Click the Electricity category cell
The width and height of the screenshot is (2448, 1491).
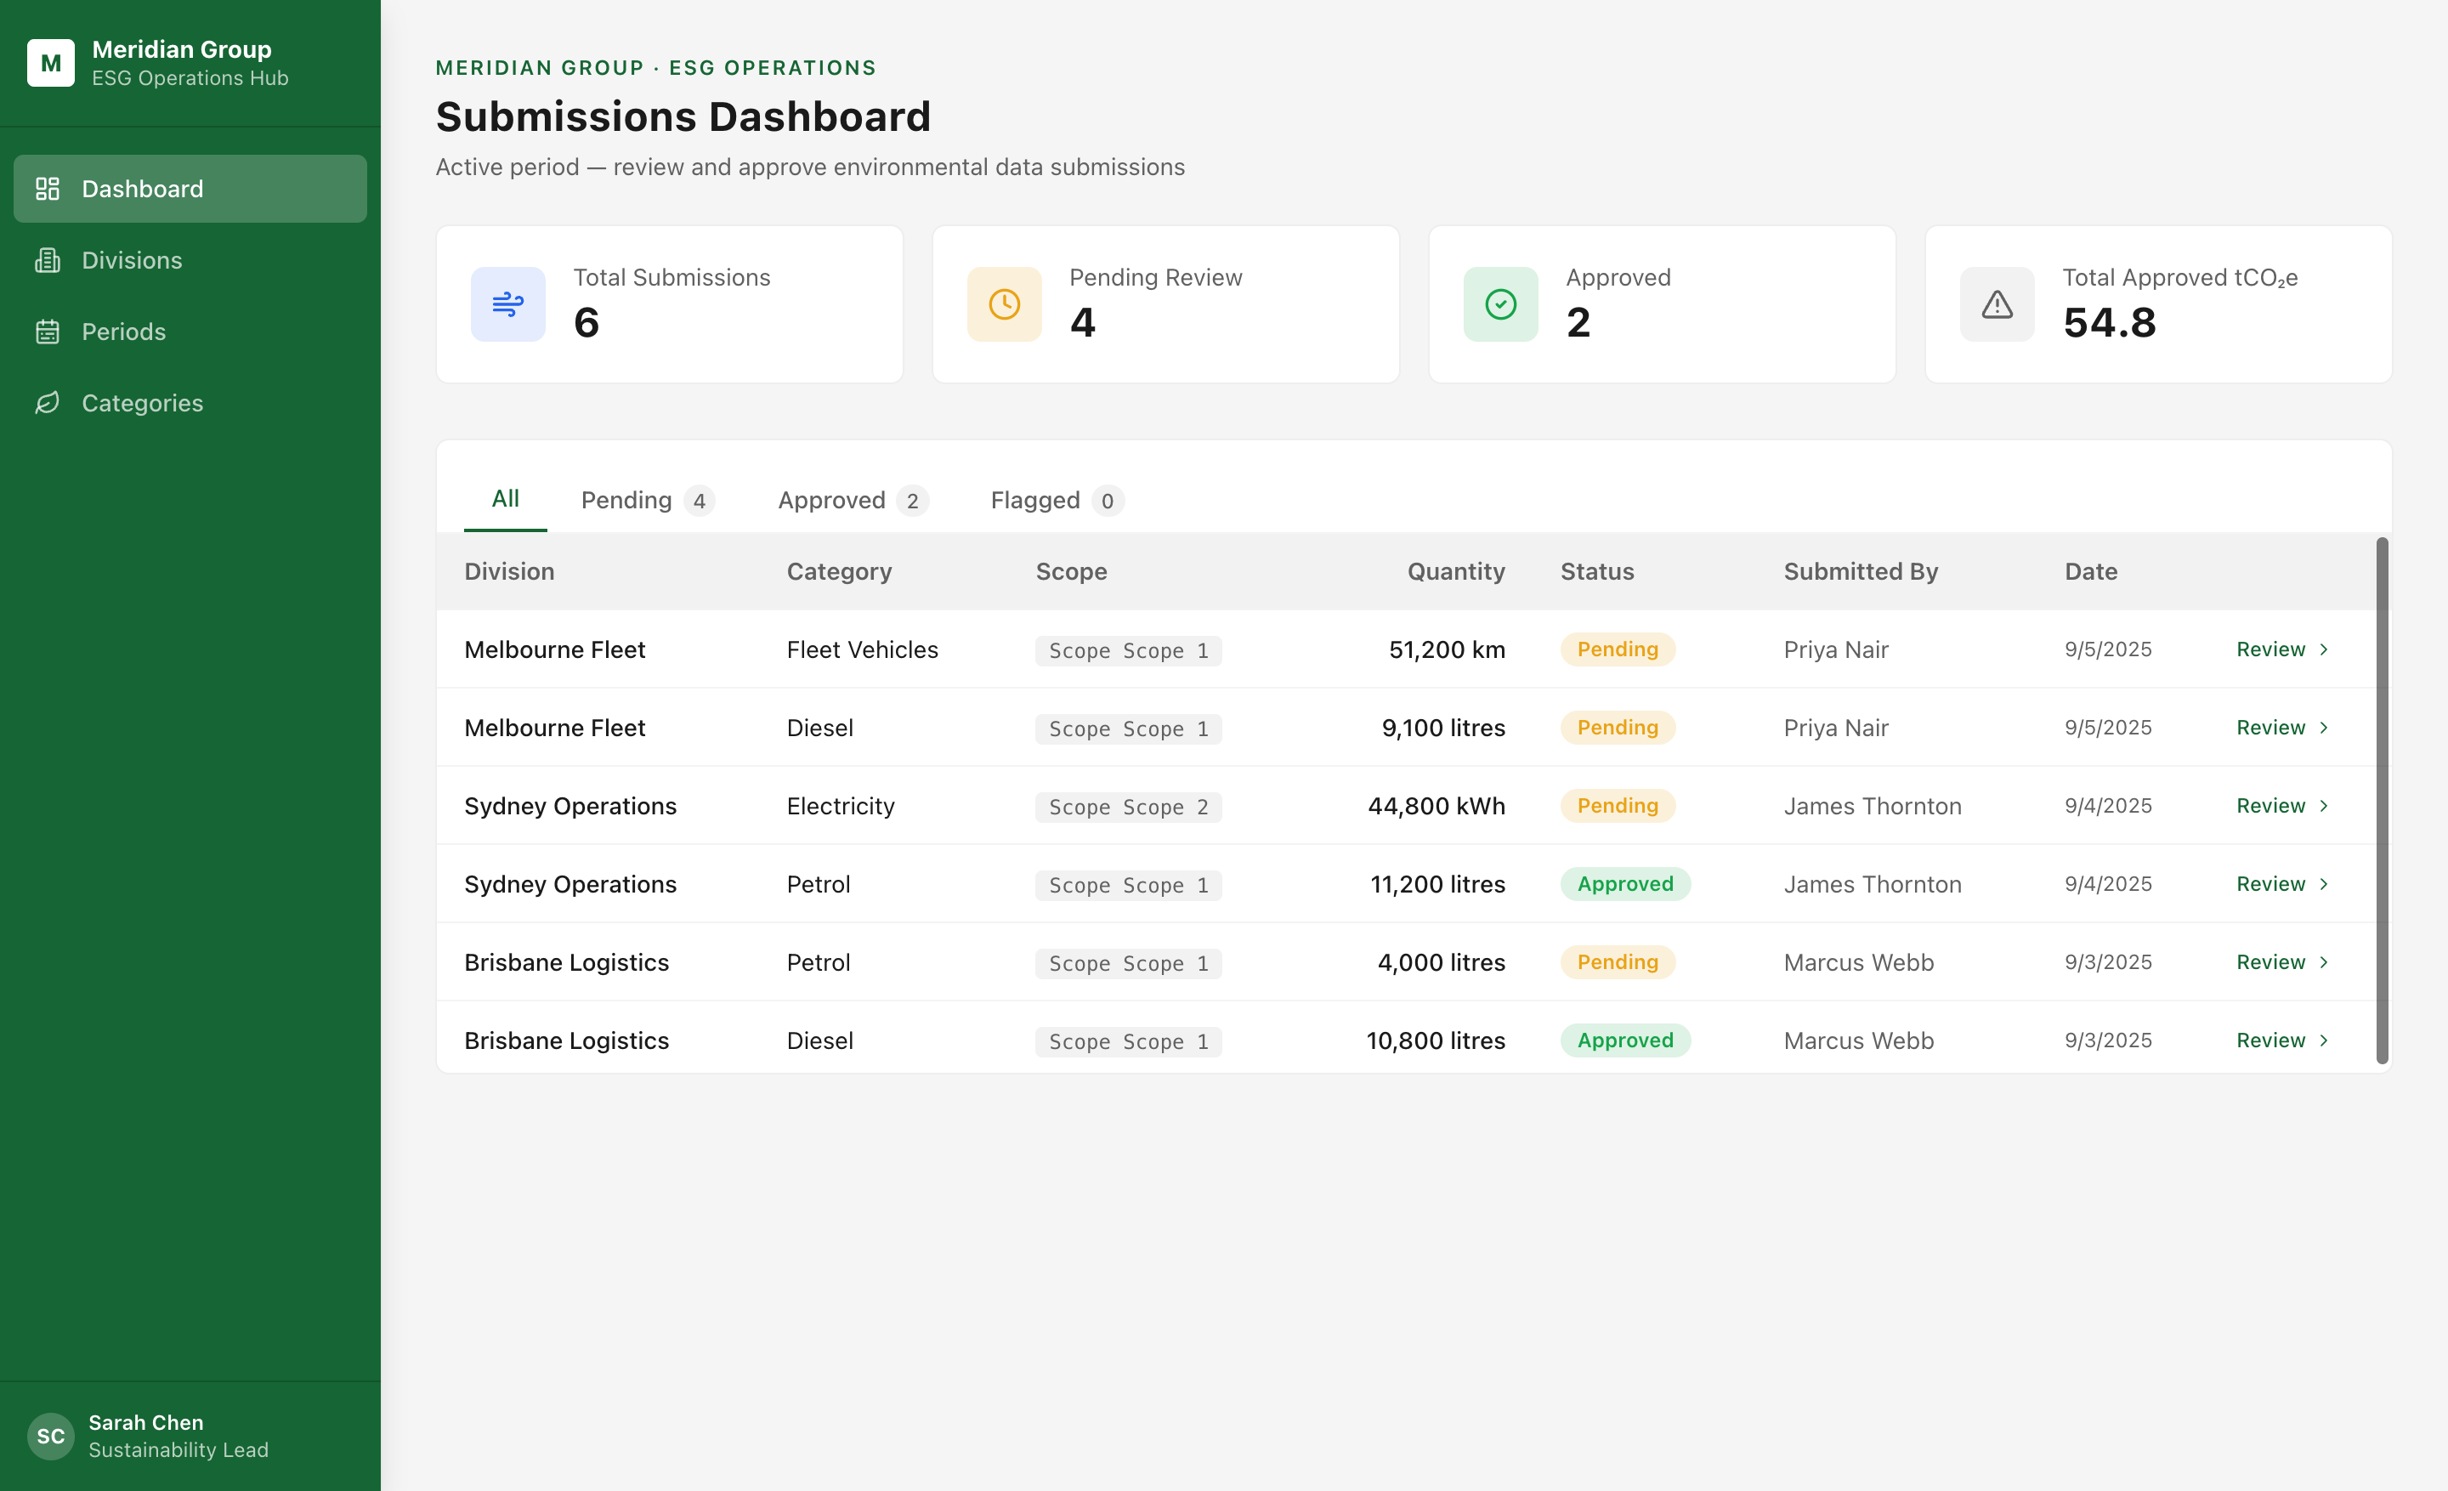pyautogui.click(x=841, y=806)
